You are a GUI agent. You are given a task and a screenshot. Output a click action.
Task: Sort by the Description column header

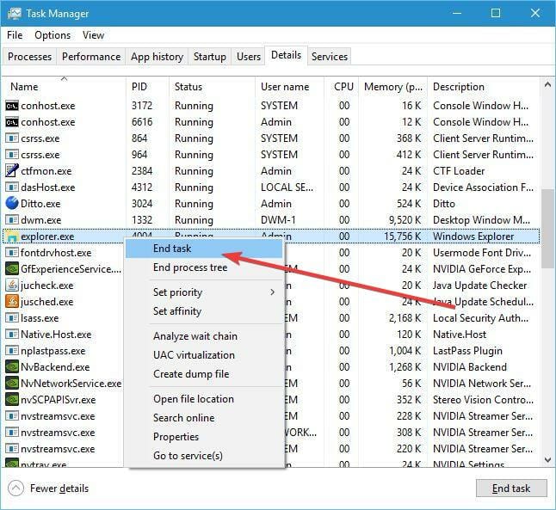(x=484, y=87)
